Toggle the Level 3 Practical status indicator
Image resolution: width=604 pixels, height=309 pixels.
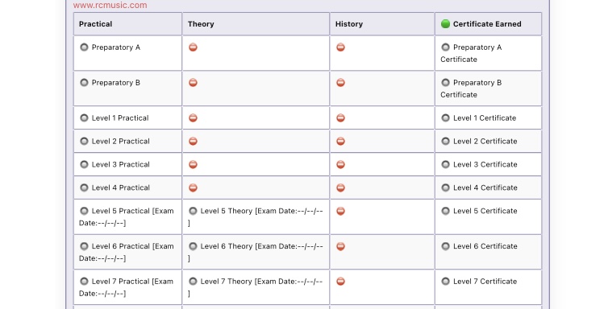point(84,164)
